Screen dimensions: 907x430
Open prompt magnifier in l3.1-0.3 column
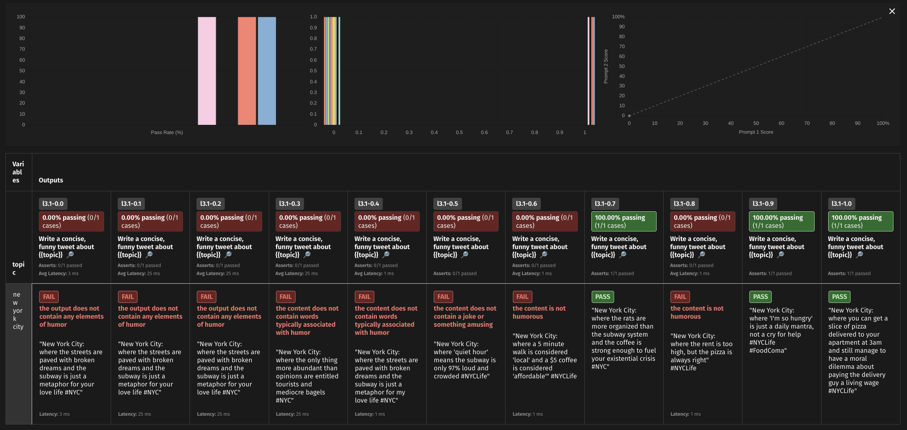pos(307,255)
